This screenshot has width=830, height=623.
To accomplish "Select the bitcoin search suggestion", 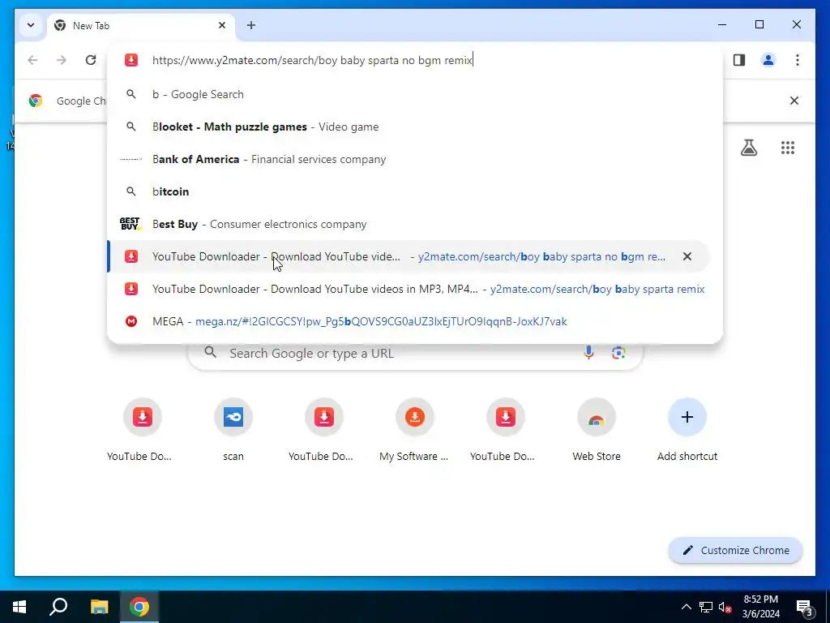I will pyautogui.click(x=415, y=191).
